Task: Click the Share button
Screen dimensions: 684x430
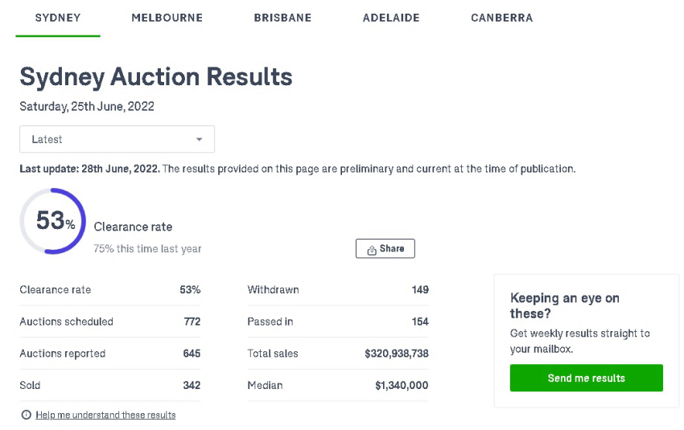Action: [385, 248]
